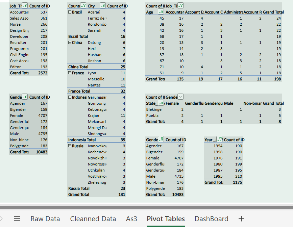The height and width of the screenshot is (230, 293).
Task: Select the Nantes city cell
Action: (97, 85)
